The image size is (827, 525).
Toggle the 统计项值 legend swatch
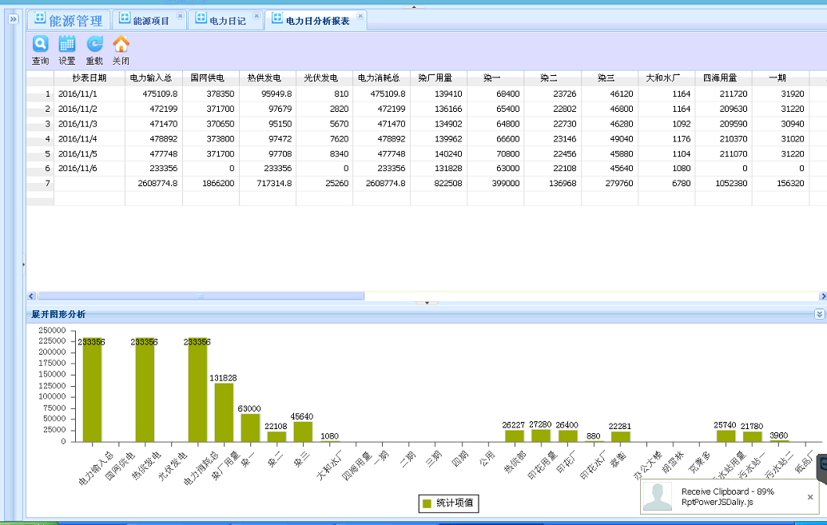[427, 503]
